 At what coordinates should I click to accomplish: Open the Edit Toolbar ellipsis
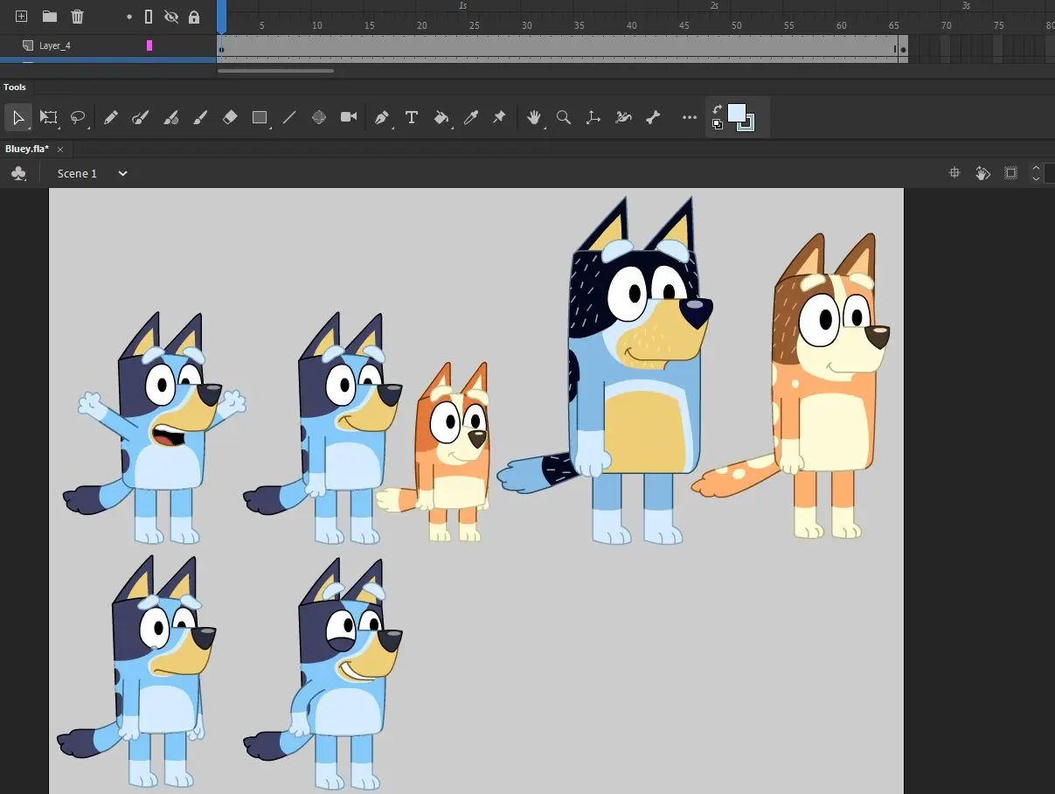point(690,117)
